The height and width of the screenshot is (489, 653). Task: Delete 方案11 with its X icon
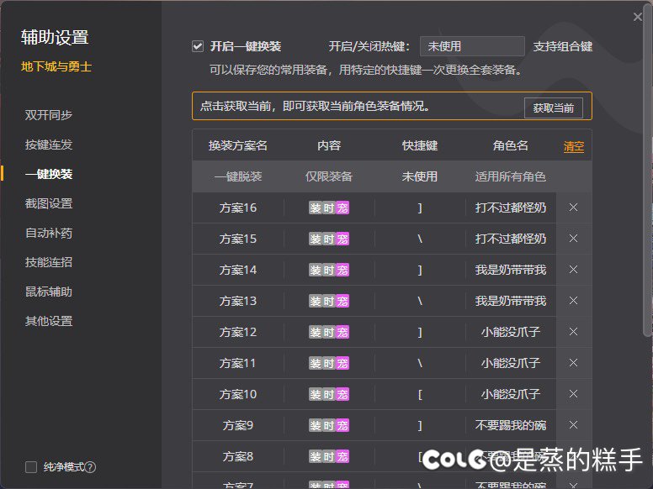pos(573,363)
